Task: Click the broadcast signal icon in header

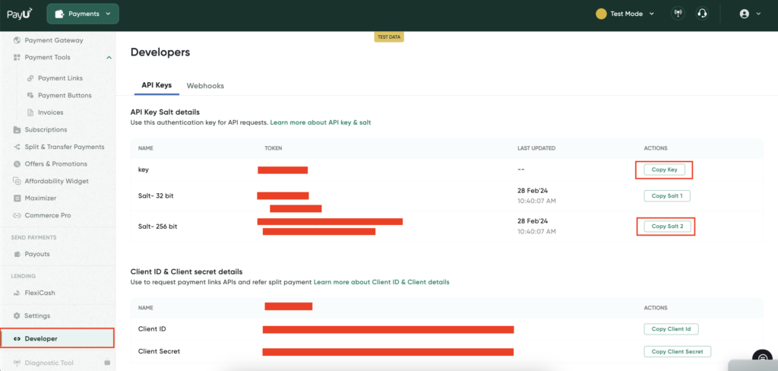Action: (677, 14)
